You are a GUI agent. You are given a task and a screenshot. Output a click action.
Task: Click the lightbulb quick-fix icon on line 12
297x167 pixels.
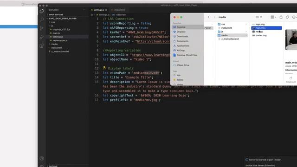pyautogui.click(x=104, y=68)
